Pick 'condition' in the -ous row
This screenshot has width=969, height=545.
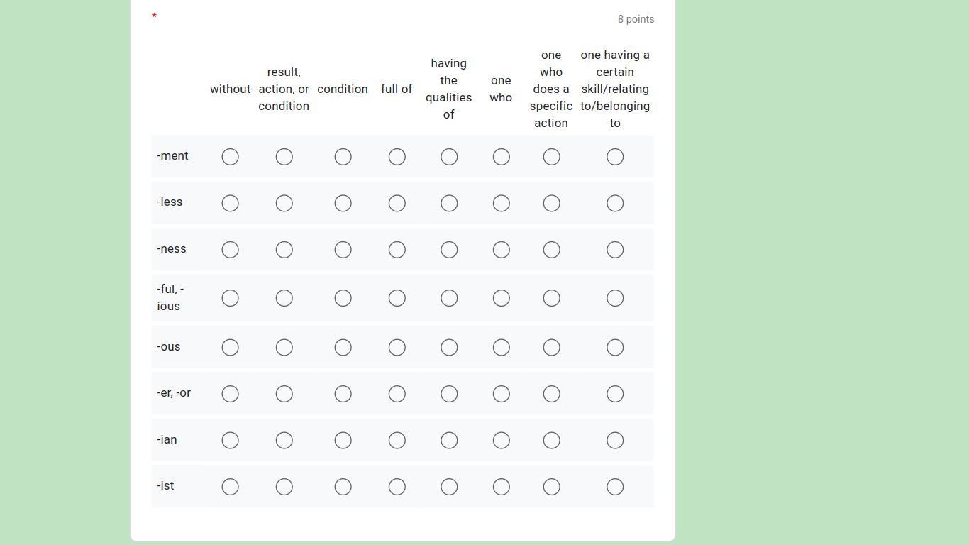coord(343,347)
